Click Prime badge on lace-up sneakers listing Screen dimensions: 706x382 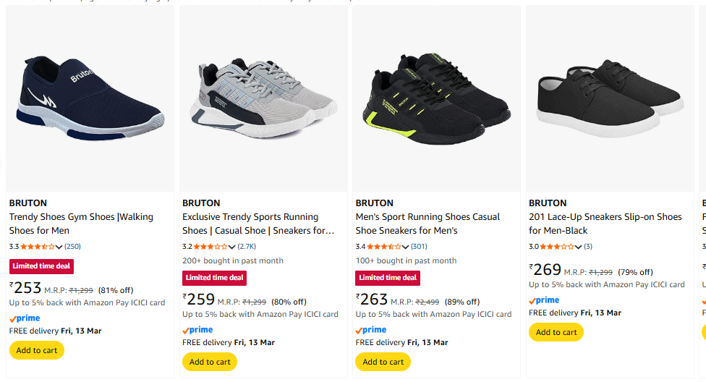click(x=544, y=300)
